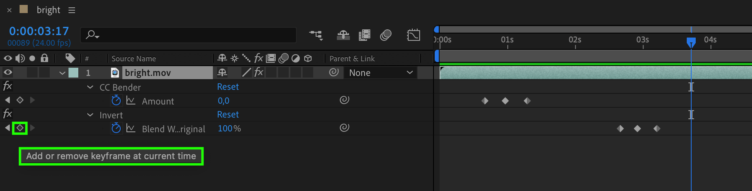The image size is (752, 191).
Task: Open the bright panel menu
Action: click(72, 10)
